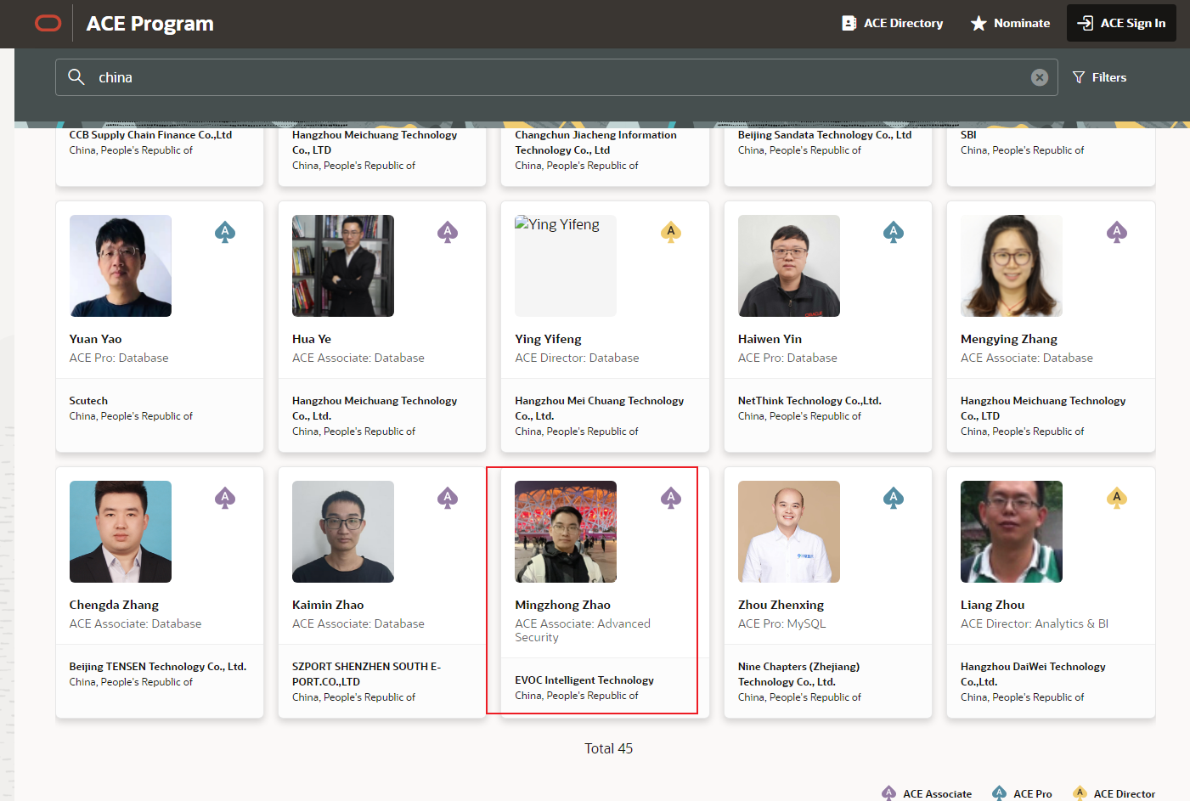The width and height of the screenshot is (1190, 801).
Task: Click Hua Ye's ACE Associate badge icon
Action: coord(448,232)
